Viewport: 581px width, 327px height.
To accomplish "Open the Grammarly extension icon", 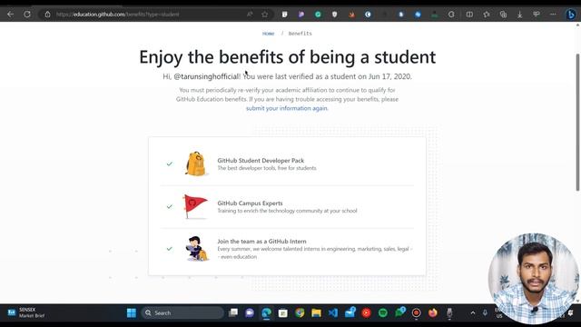I will [318, 15].
